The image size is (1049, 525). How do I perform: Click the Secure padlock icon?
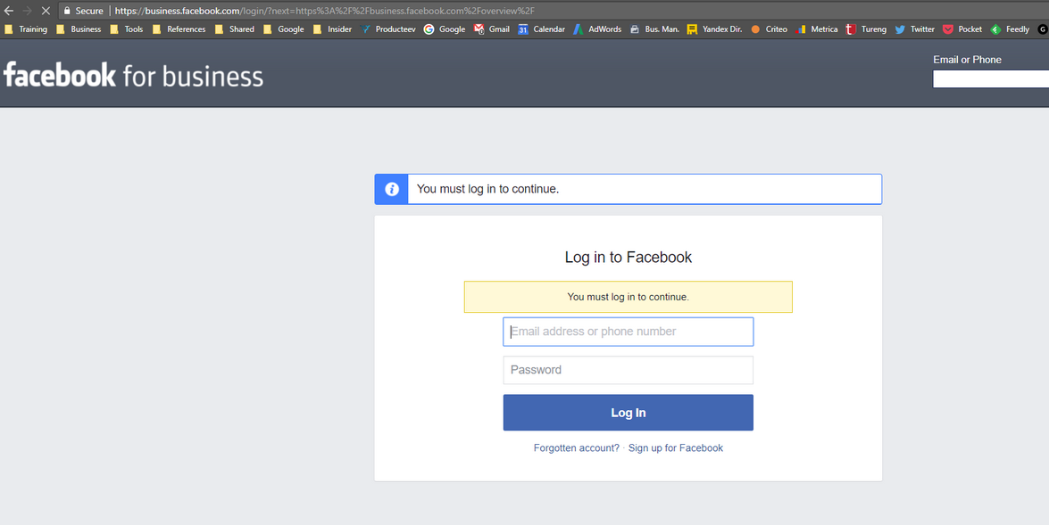coord(67,11)
